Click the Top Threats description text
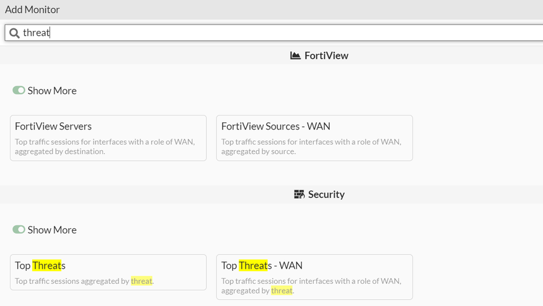The image size is (543, 306). tap(84, 281)
